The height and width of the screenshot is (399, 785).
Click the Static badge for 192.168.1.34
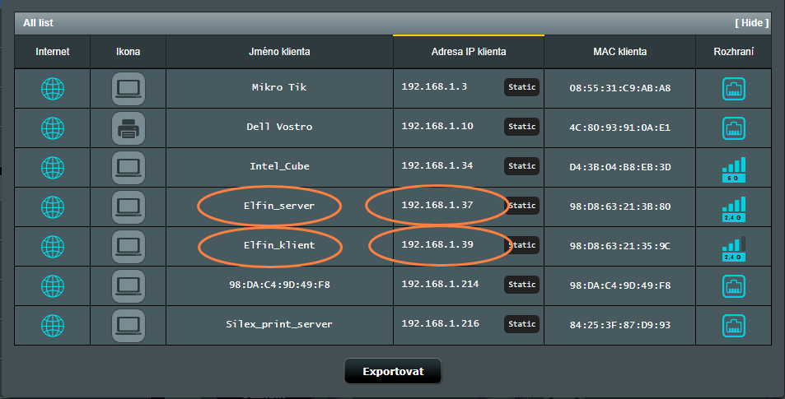pos(521,166)
